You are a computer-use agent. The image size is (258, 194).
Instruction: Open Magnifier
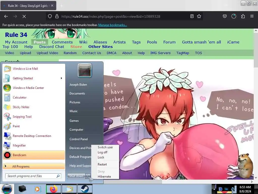pos(34,145)
